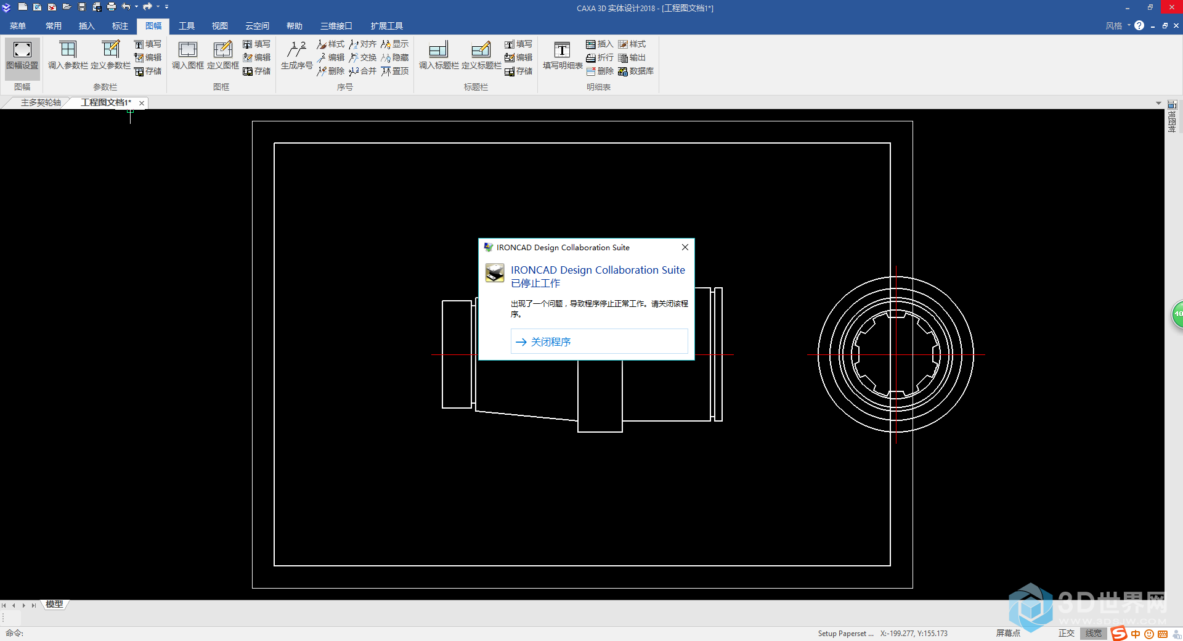
Task: Close the 工程图文档1* document tab
Action: click(x=142, y=103)
